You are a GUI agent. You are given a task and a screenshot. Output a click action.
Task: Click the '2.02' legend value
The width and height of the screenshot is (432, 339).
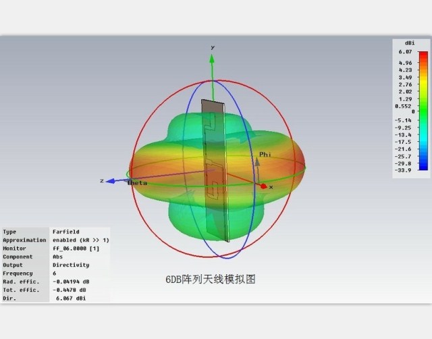(x=405, y=92)
